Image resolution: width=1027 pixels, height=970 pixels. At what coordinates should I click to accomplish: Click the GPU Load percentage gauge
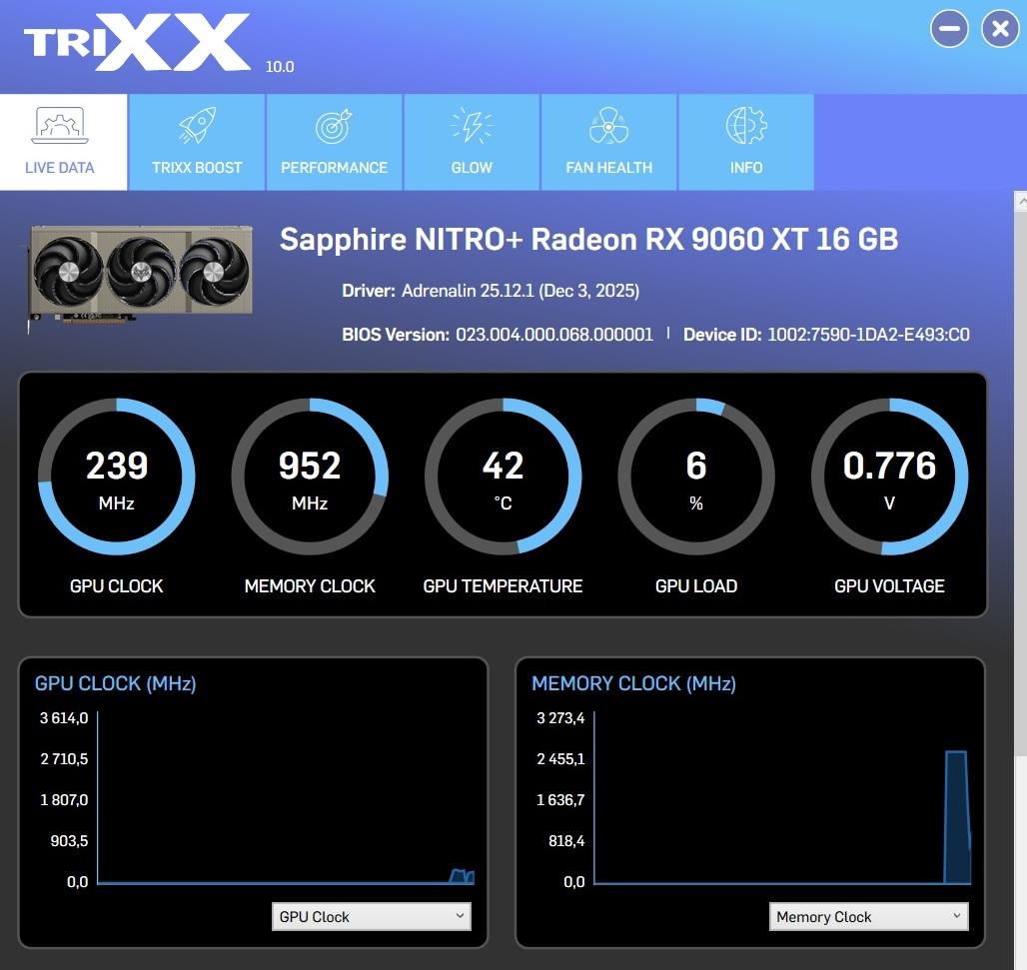click(x=696, y=477)
